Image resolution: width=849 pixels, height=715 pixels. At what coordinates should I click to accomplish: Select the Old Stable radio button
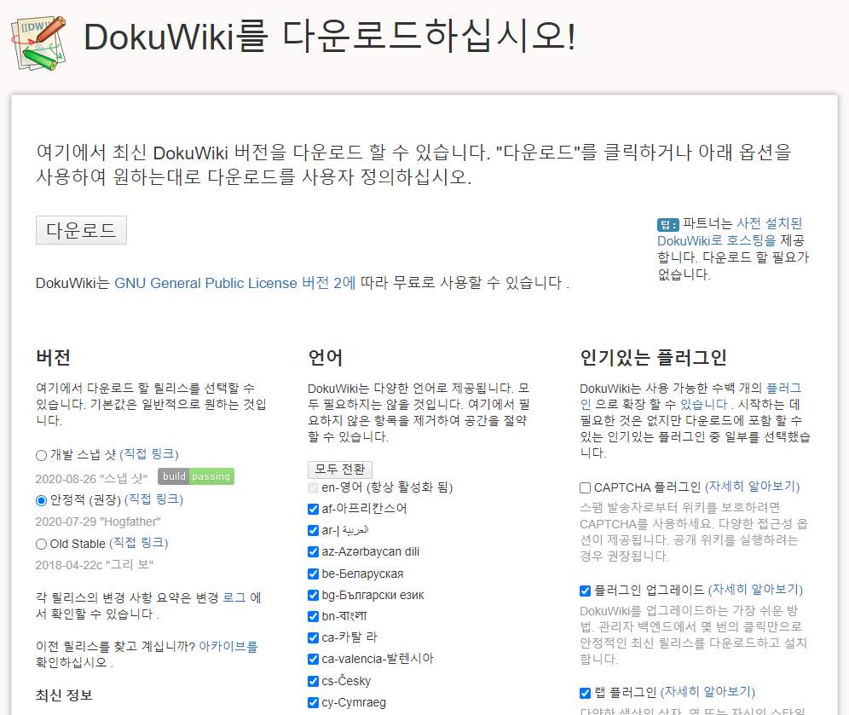pos(41,544)
